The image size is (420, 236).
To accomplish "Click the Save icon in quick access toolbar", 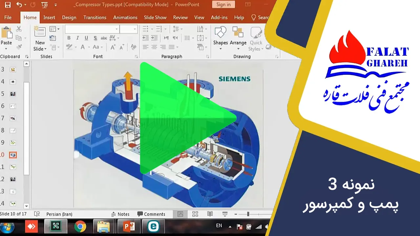I will (x=7, y=5).
